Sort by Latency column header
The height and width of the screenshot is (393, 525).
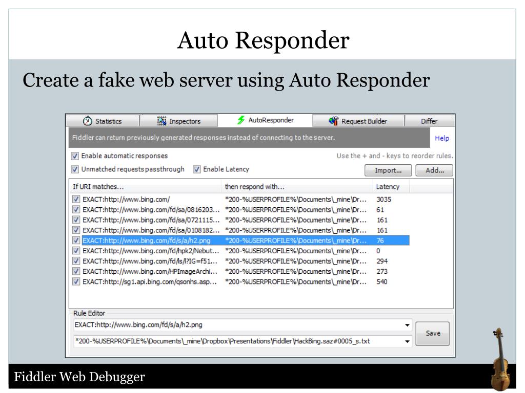[x=391, y=187]
